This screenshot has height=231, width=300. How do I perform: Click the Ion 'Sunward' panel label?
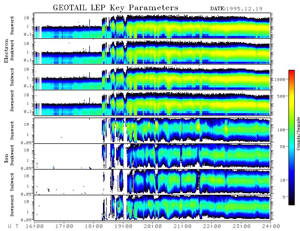12,131
